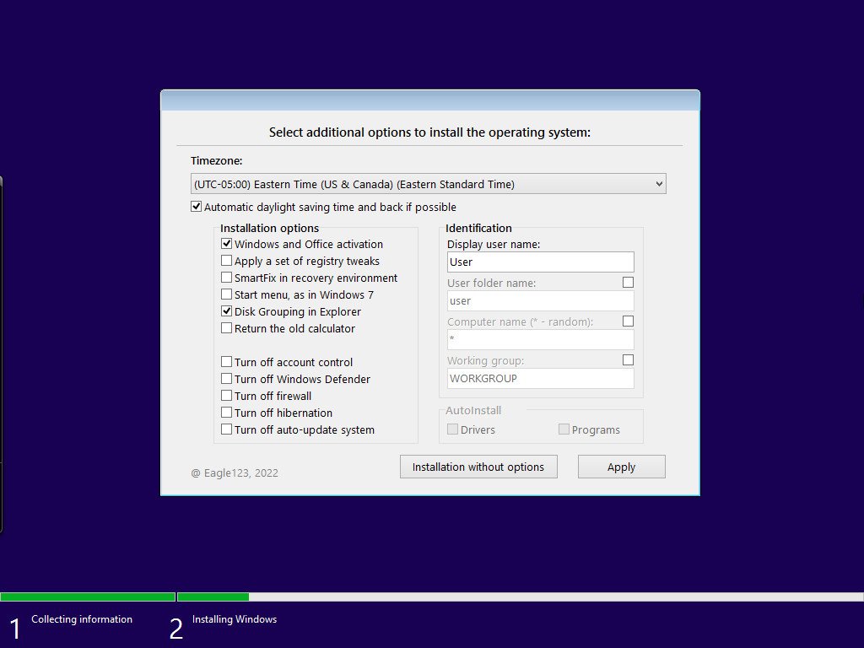Click the 'Collecting information' step label
The image size is (864, 648).
pyautogui.click(x=82, y=619)
